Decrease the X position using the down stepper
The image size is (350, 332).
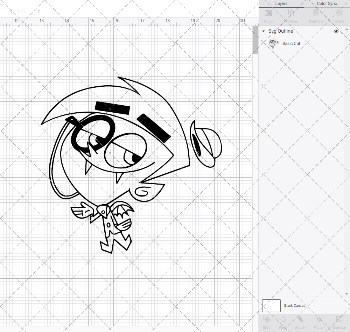(11, 13)
